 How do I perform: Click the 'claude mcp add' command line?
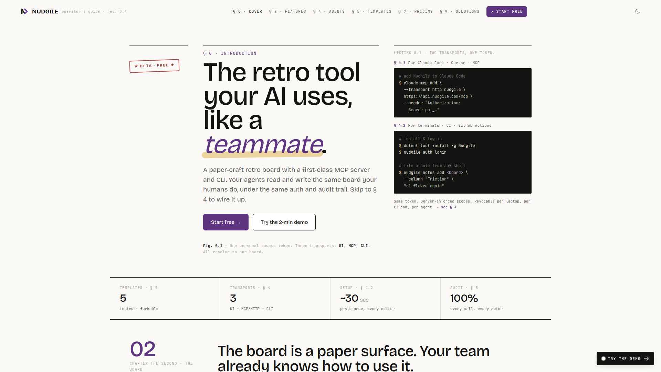coord(420,83)
